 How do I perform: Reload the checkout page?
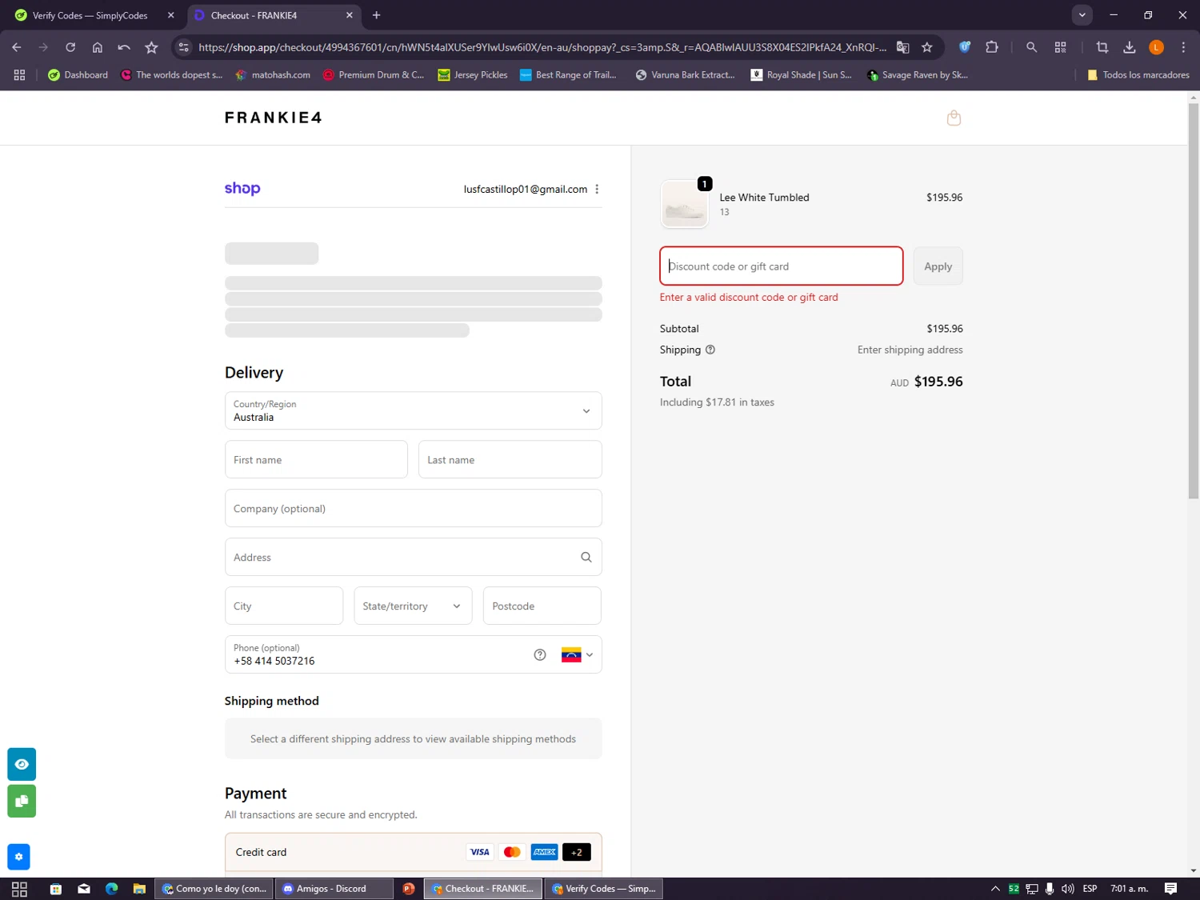70,47
